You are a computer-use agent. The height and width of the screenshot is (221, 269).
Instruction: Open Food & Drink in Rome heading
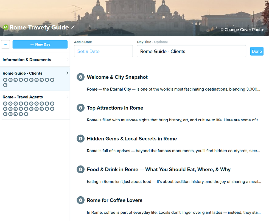(159, 170)
